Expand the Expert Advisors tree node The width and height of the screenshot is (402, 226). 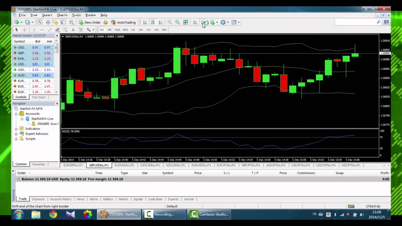(16, 134)
